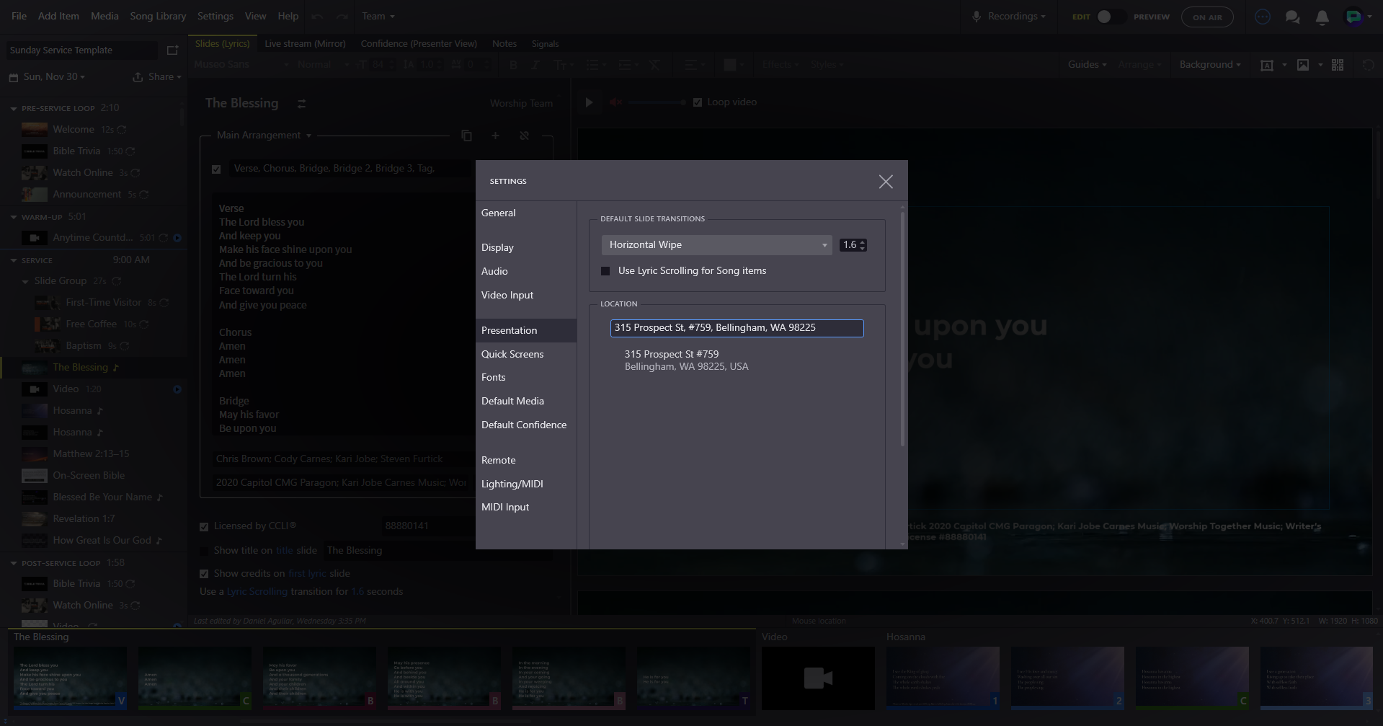Uncheck Licensed by CCLI
This screenshot has height=726, width=1383.
pyautogui.click(x=204, y=527)
